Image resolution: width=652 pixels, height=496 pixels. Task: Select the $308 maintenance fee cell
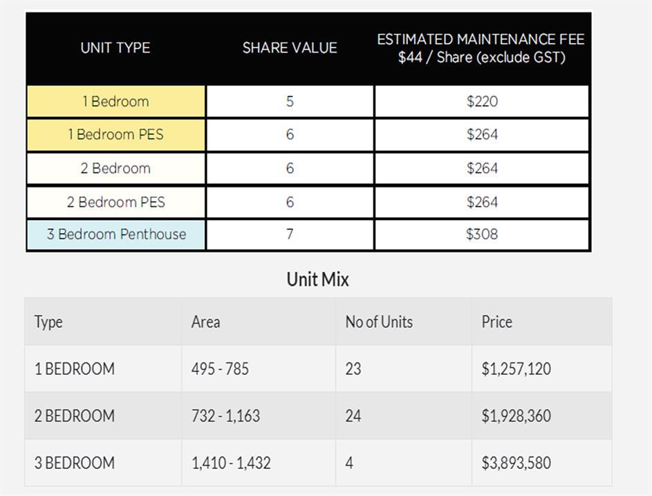tap(482, 234)
